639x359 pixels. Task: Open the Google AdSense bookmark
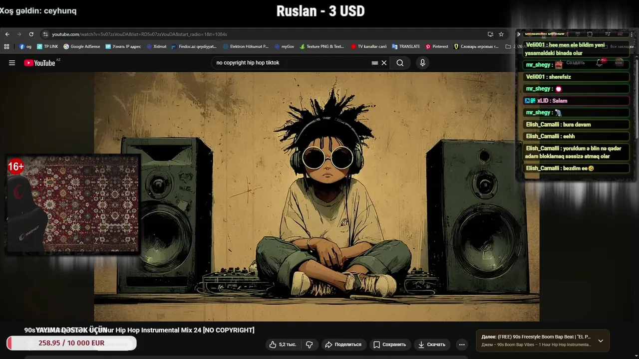coord(82,46)
